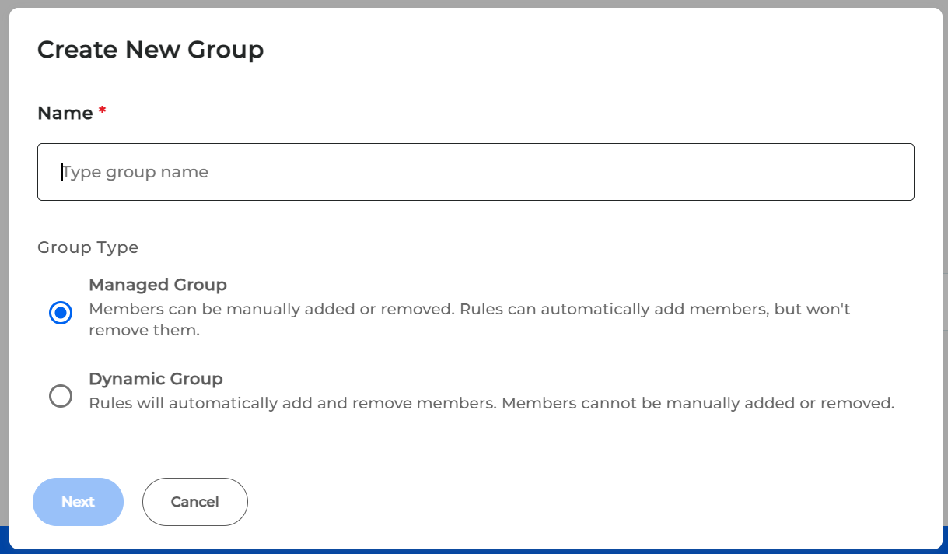
Task: Click the "Dynamic Group" option title
Action: tap(156, 379)
